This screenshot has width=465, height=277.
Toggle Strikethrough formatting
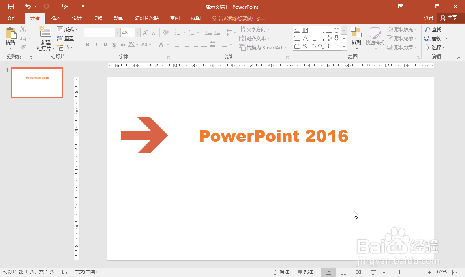[122, 45]
